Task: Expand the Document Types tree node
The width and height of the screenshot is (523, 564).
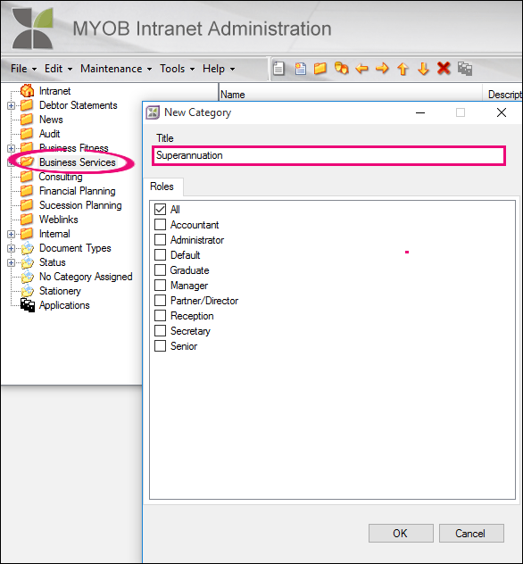Action: (x=11, y=248)
